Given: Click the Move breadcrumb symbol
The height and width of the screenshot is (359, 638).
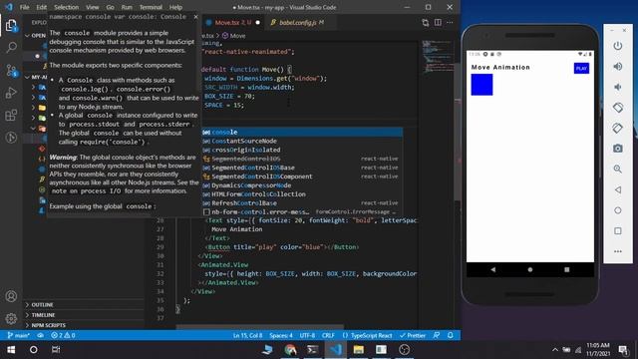Looking at the screenshot, I should coord(233,36).
